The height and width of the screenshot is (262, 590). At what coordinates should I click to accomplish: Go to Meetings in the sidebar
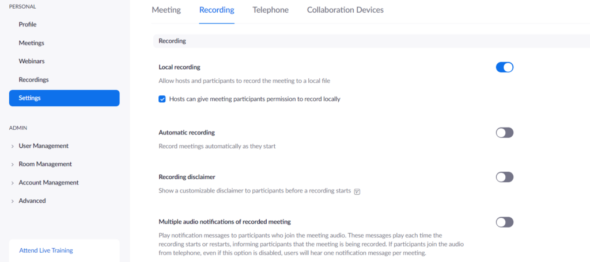pos(32,43)
